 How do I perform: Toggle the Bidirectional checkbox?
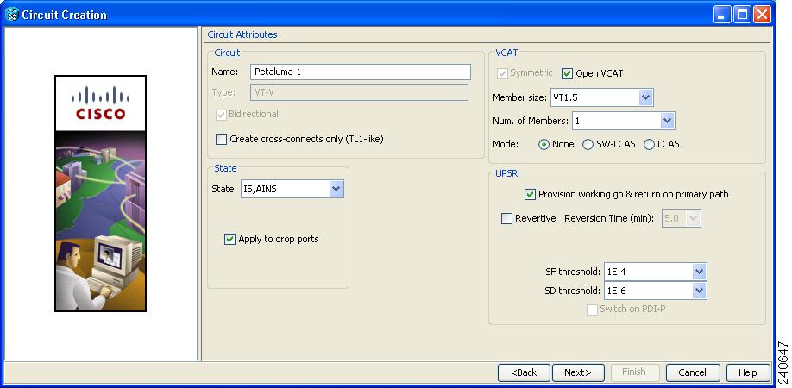tap(221, 115)
